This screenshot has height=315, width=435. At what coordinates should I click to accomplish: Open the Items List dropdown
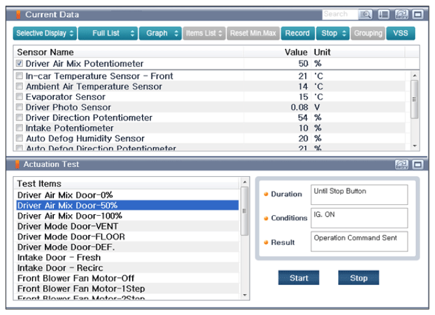(204, 33)
